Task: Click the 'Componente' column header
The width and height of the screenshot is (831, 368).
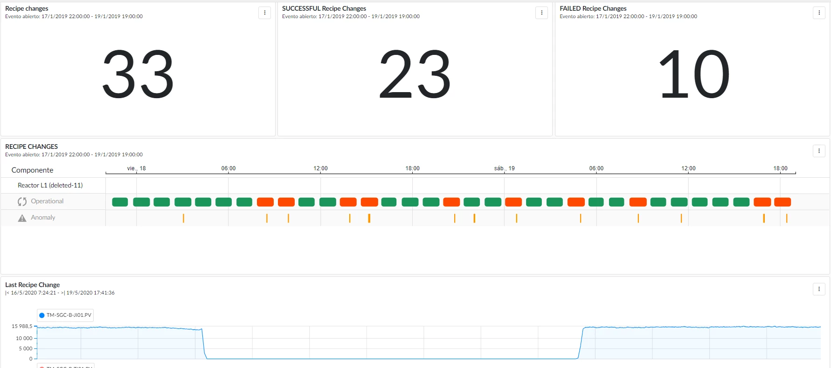Action: click(x=32, y=170)
